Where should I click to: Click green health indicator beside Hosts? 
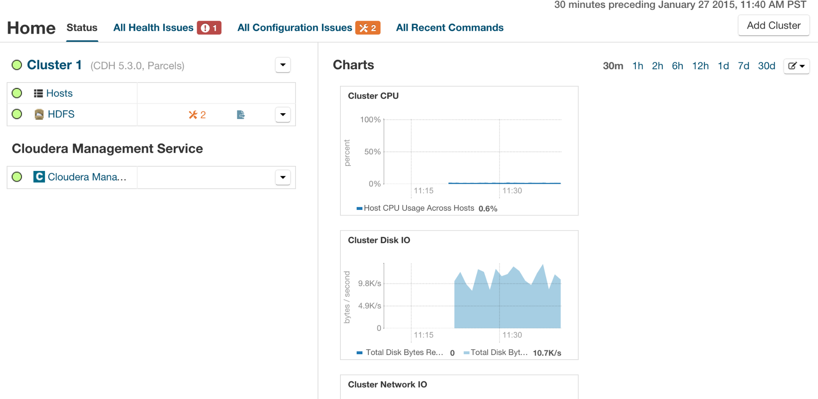pos(17,93)
